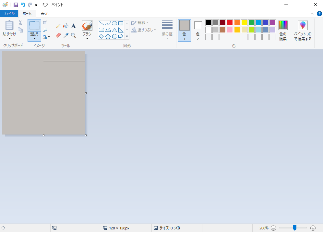Image resolution: width=323 pixels, height=232 pixels.
Task: Click the right-edge canvas resize handle
Action: (86, 93)
